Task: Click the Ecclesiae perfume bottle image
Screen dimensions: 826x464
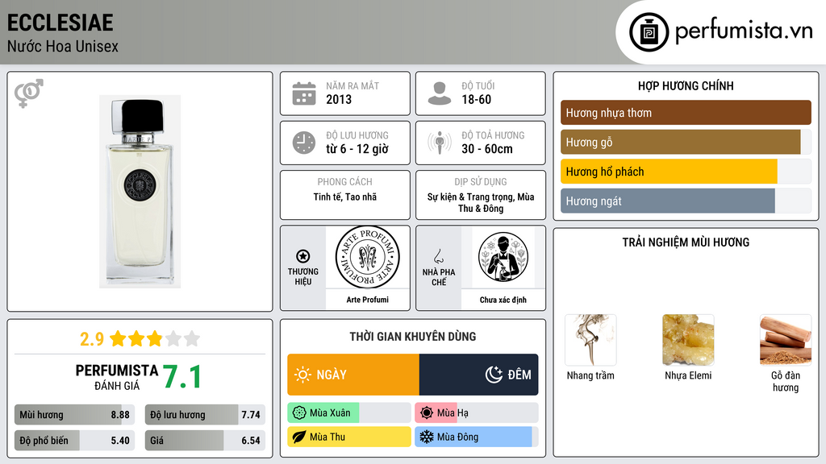Action: (x=140, y=192)
